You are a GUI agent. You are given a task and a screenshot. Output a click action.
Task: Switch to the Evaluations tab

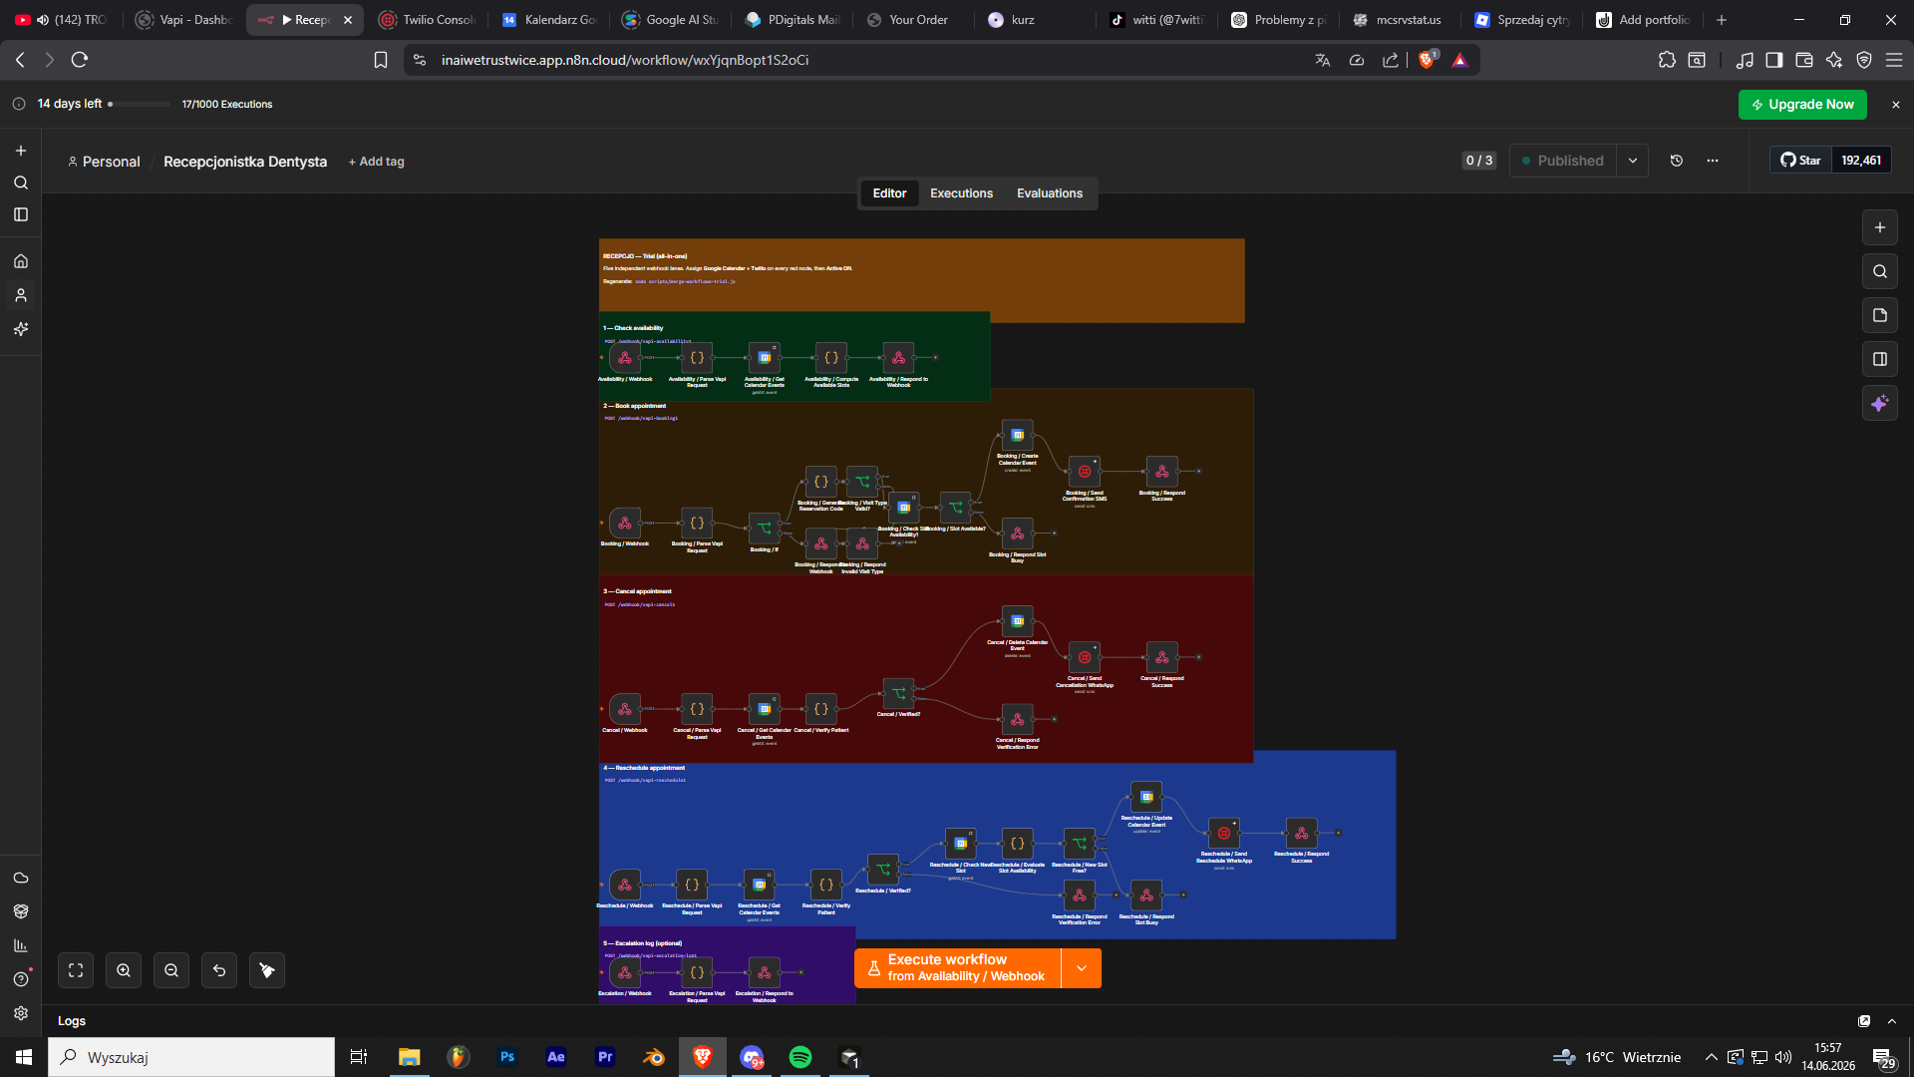coord(1050,193)
